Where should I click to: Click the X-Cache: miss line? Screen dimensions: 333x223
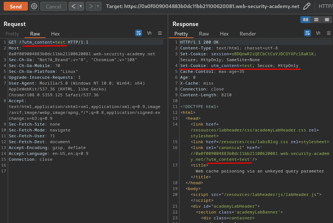(x=197, y=83)
